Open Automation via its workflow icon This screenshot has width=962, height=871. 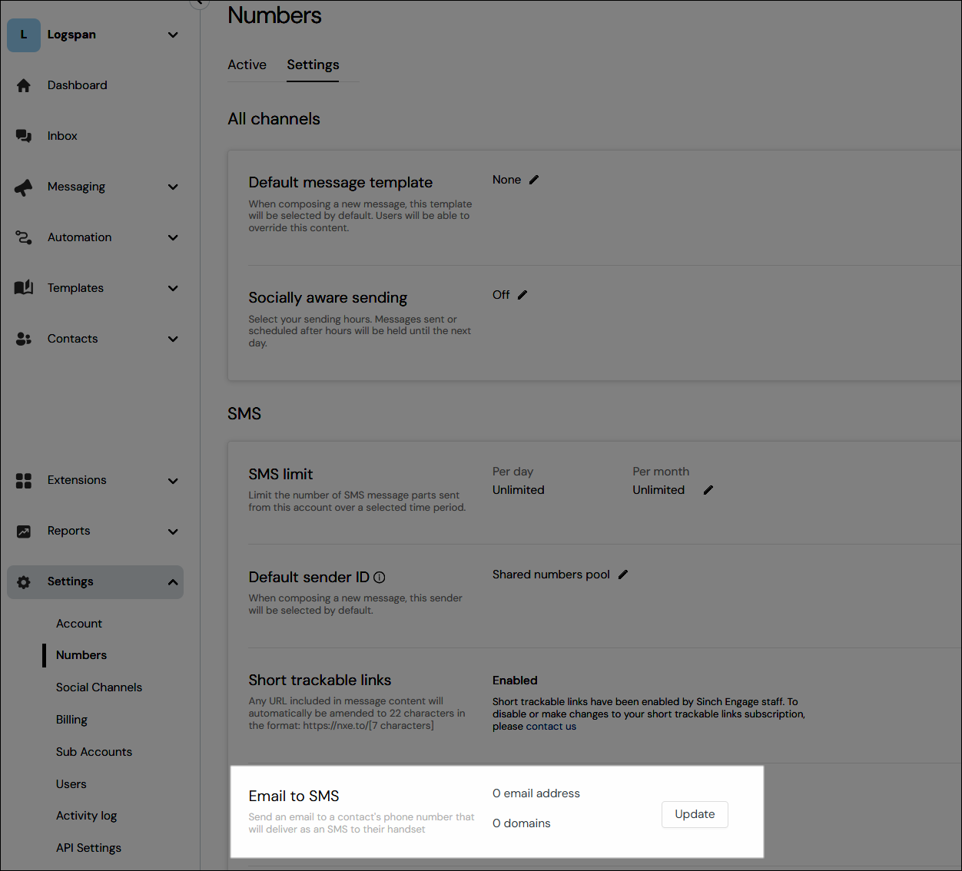pyautogui.click(x=24, y=237)
